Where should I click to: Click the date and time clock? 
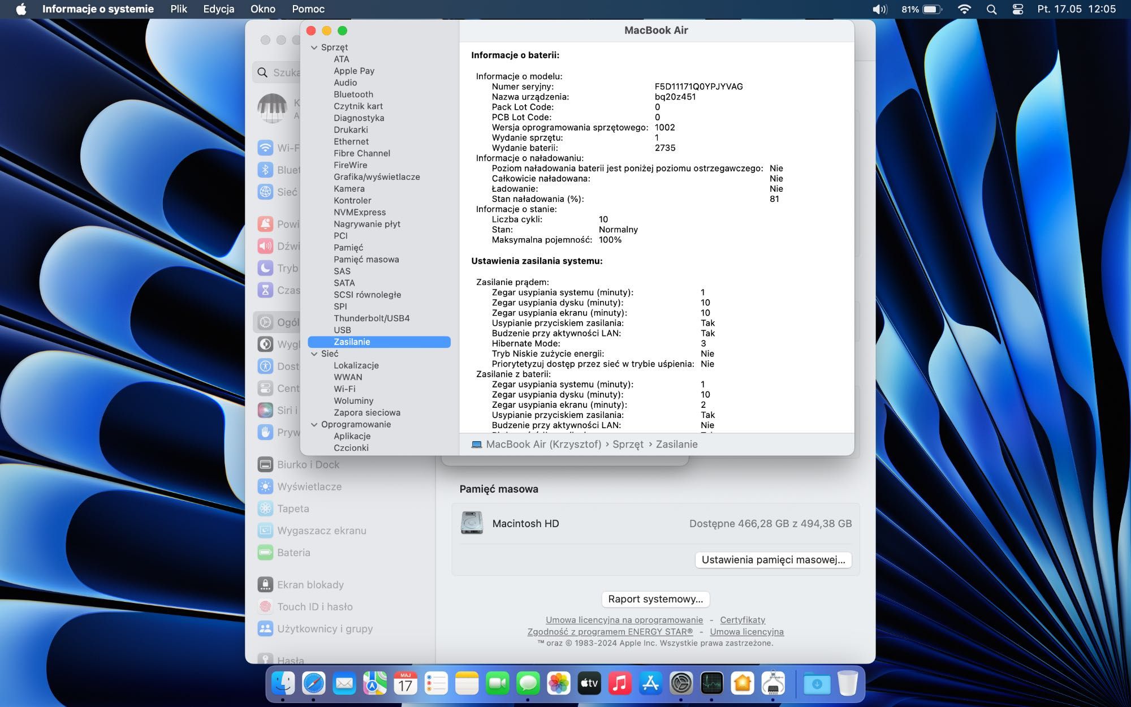(1077, 9)
